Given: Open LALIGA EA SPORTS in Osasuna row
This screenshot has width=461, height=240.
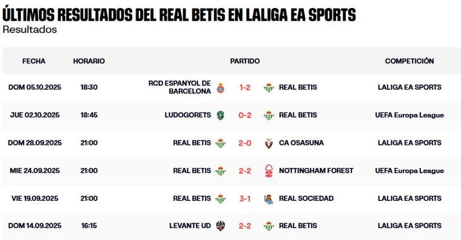Looking at the screenshot, I should pos(409,143).
